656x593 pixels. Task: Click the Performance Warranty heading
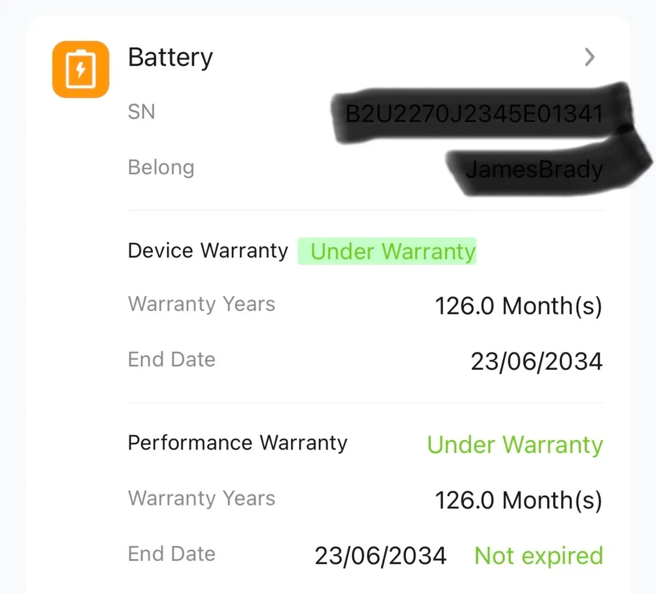click(x=237, y=443)
